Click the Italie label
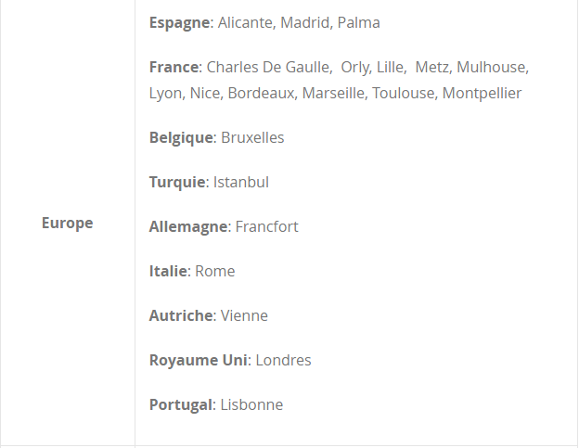579x448 pixels. coord(168,271)
